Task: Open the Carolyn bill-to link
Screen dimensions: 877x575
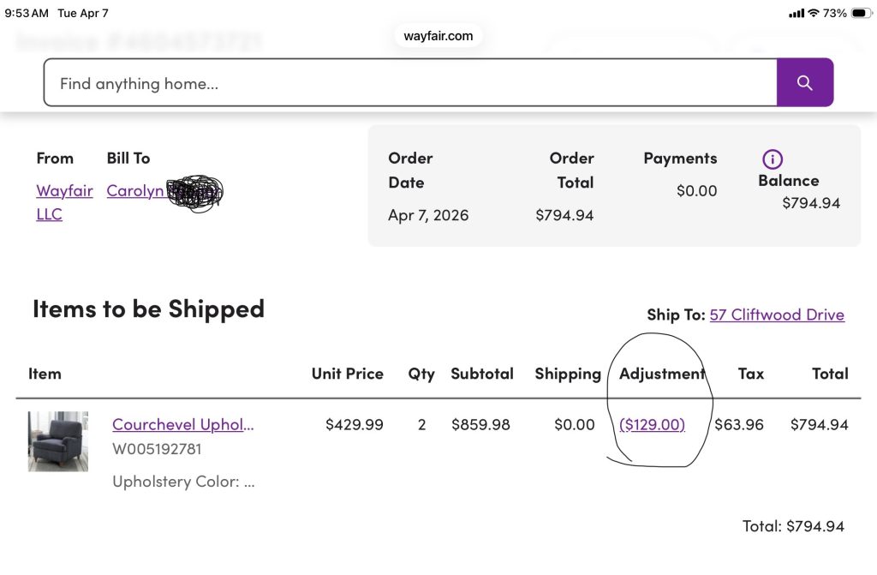Action: point(135,191)
